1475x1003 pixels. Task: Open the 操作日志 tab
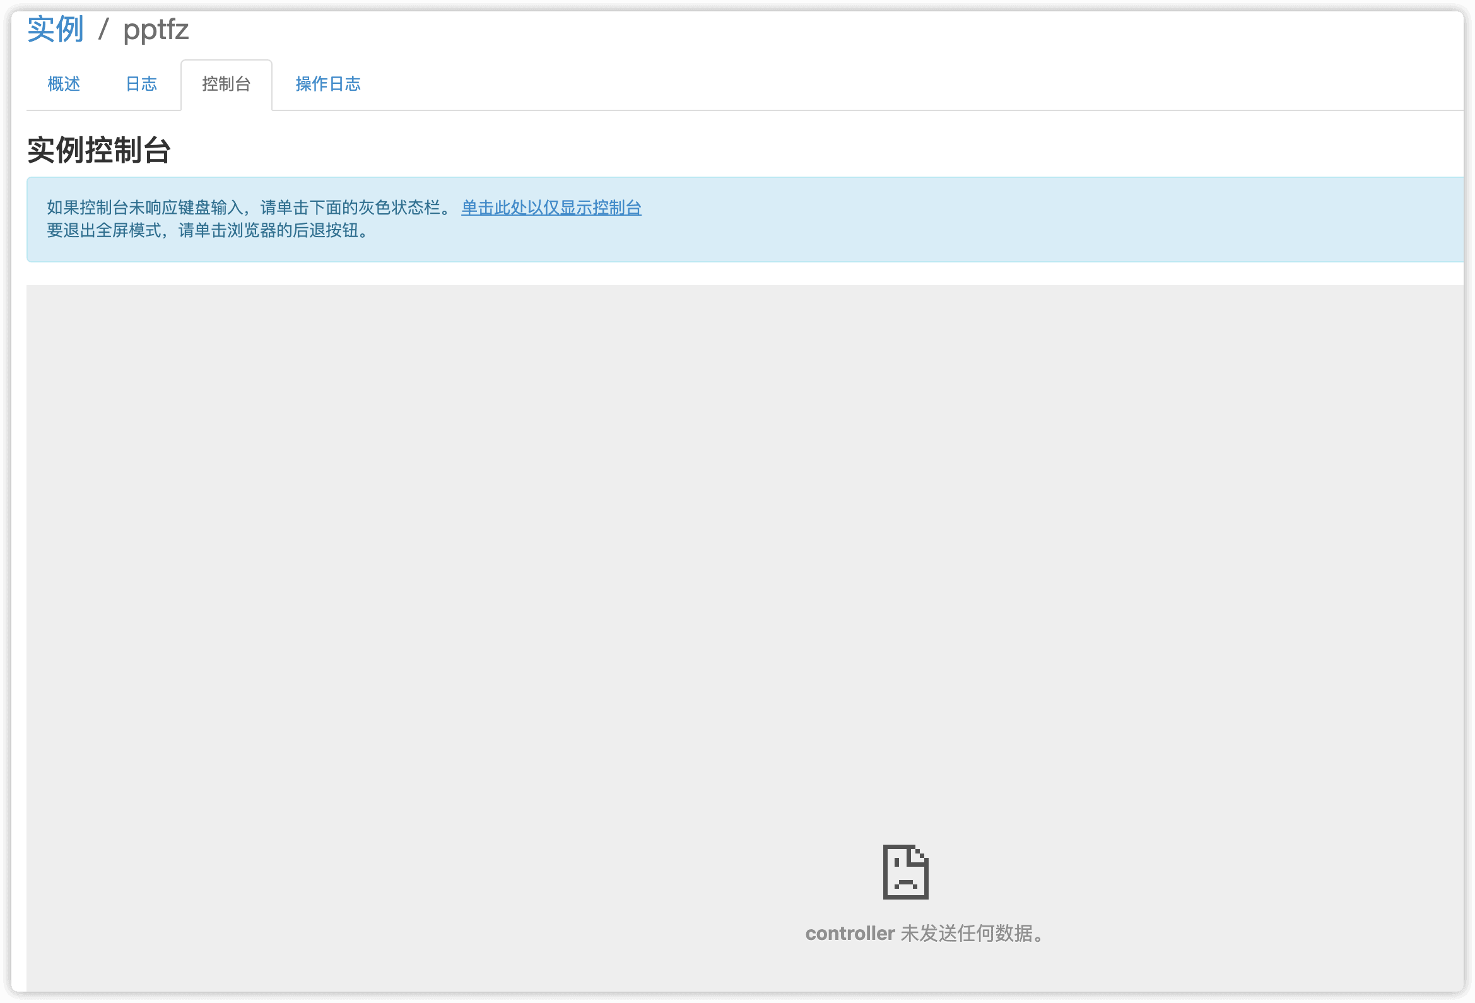327,84
